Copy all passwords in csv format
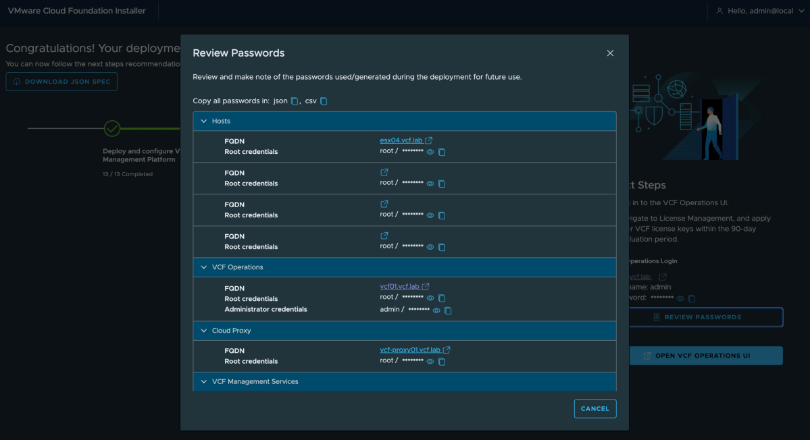Image resolution: width=810 pixels, height=440 pixels. (324, 101)
